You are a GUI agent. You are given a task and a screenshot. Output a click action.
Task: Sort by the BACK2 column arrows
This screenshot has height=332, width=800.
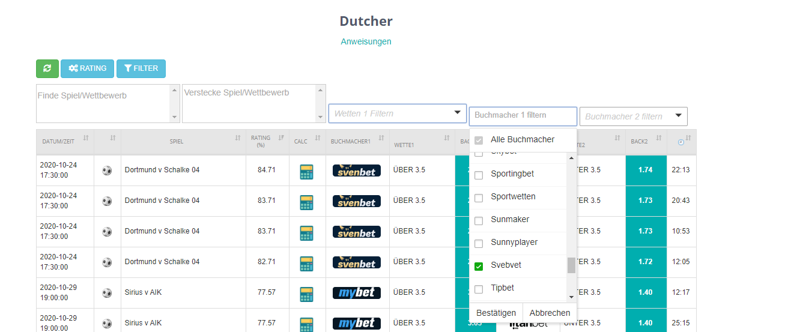coord(659,138)
